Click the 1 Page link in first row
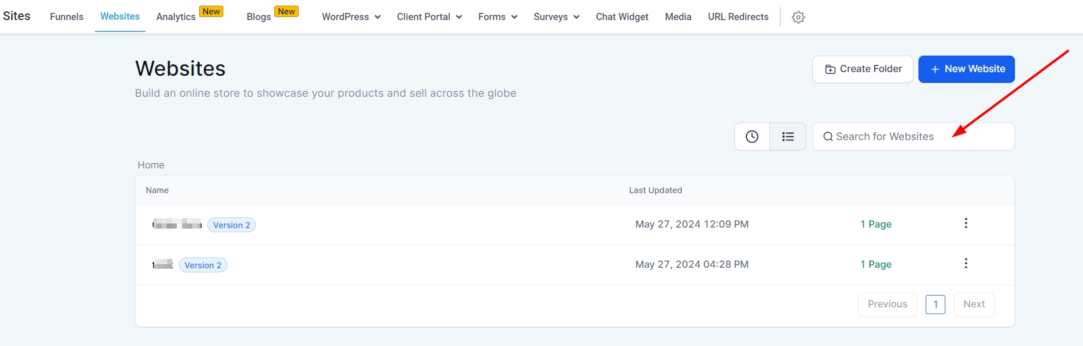Viewport: 1083px width, 346px height. [x=876, y=224]
